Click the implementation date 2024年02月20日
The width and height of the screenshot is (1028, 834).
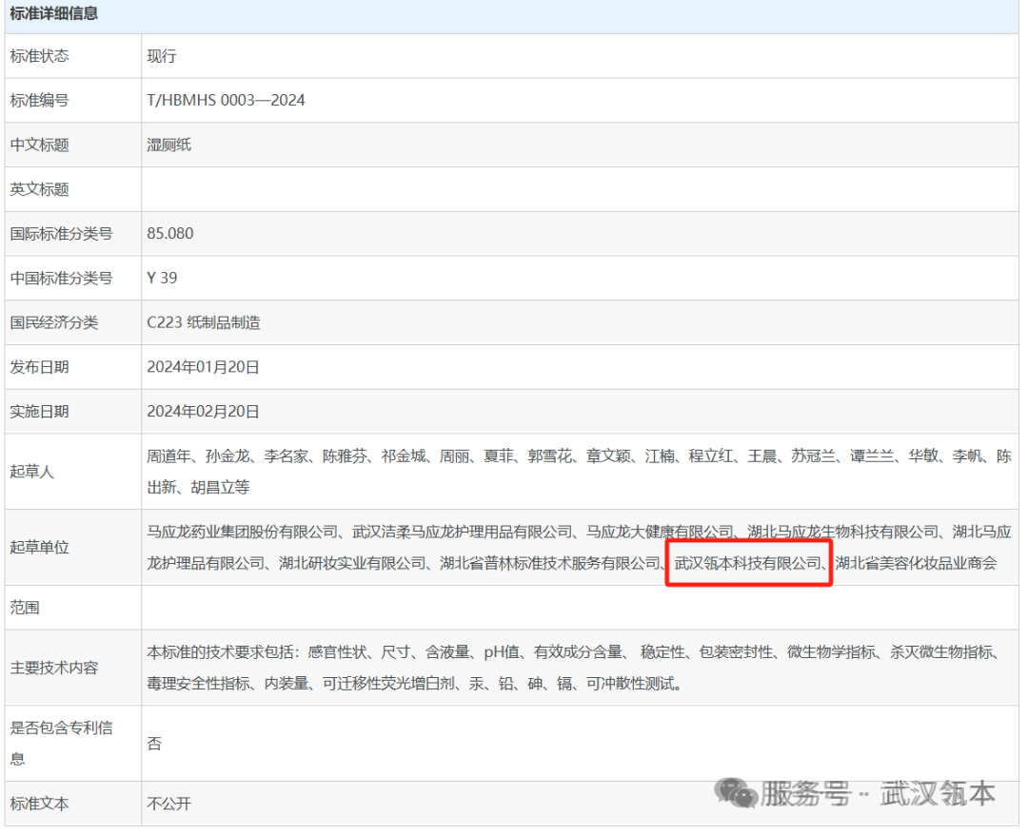tap(203, 412)
